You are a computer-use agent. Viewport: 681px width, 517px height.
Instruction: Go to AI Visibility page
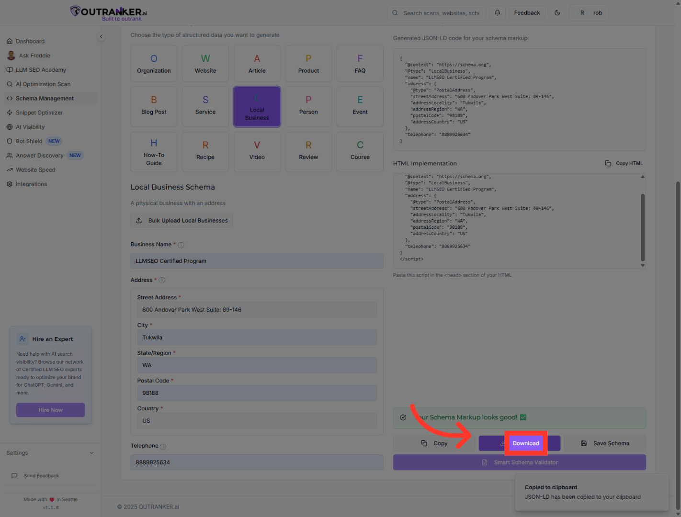pyautogui.click(x=30, y=127)
